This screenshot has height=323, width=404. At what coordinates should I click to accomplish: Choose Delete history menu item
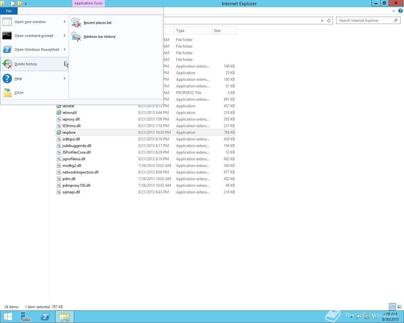(x=34, y=64)
